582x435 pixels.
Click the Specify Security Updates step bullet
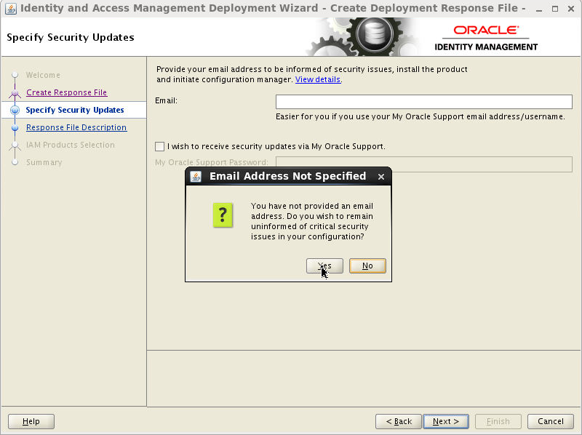click(15, 110)
